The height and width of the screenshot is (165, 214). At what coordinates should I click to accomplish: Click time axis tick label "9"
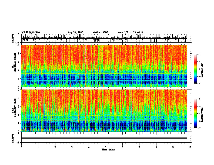pyautogui.click(x=173, y=147)
